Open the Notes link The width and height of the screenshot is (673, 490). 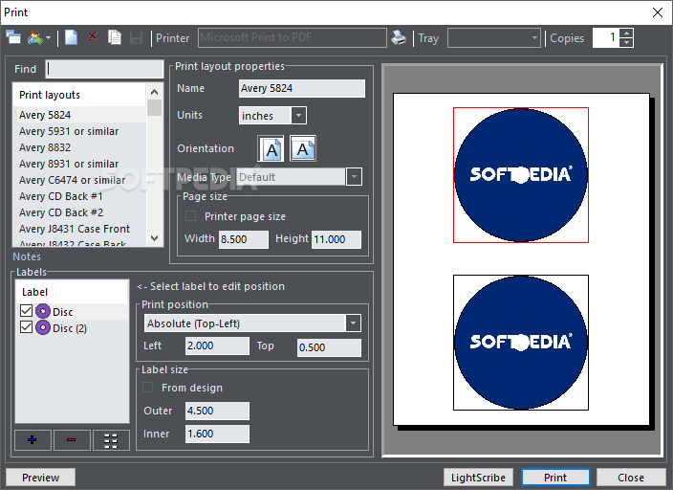point(27,256)
